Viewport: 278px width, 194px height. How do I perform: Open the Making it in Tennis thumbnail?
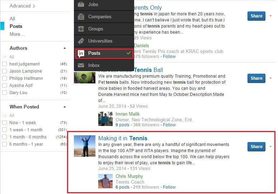(x=84, y=146)
